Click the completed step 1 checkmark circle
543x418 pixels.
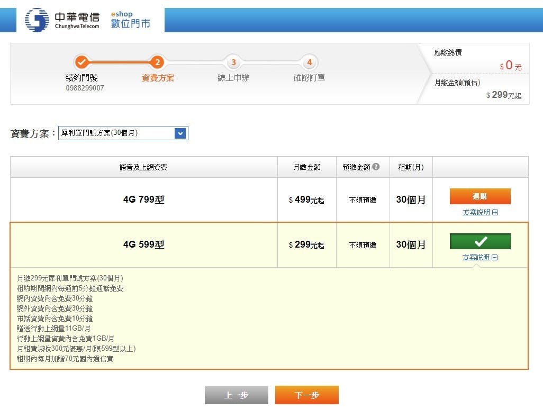point(82,62)
